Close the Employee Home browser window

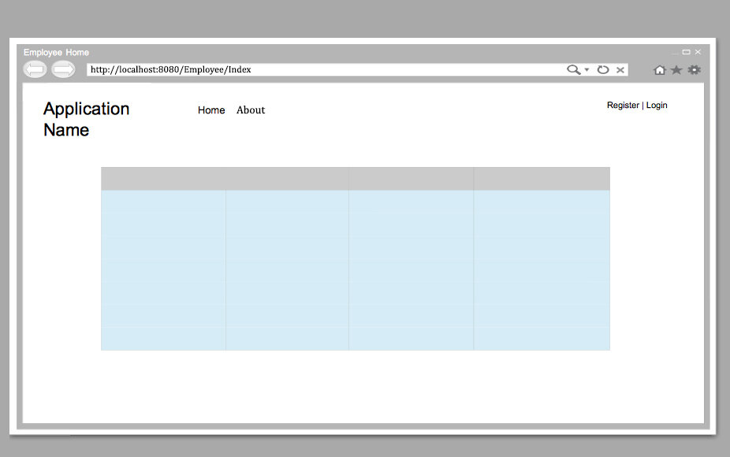[x=698, y=52]
